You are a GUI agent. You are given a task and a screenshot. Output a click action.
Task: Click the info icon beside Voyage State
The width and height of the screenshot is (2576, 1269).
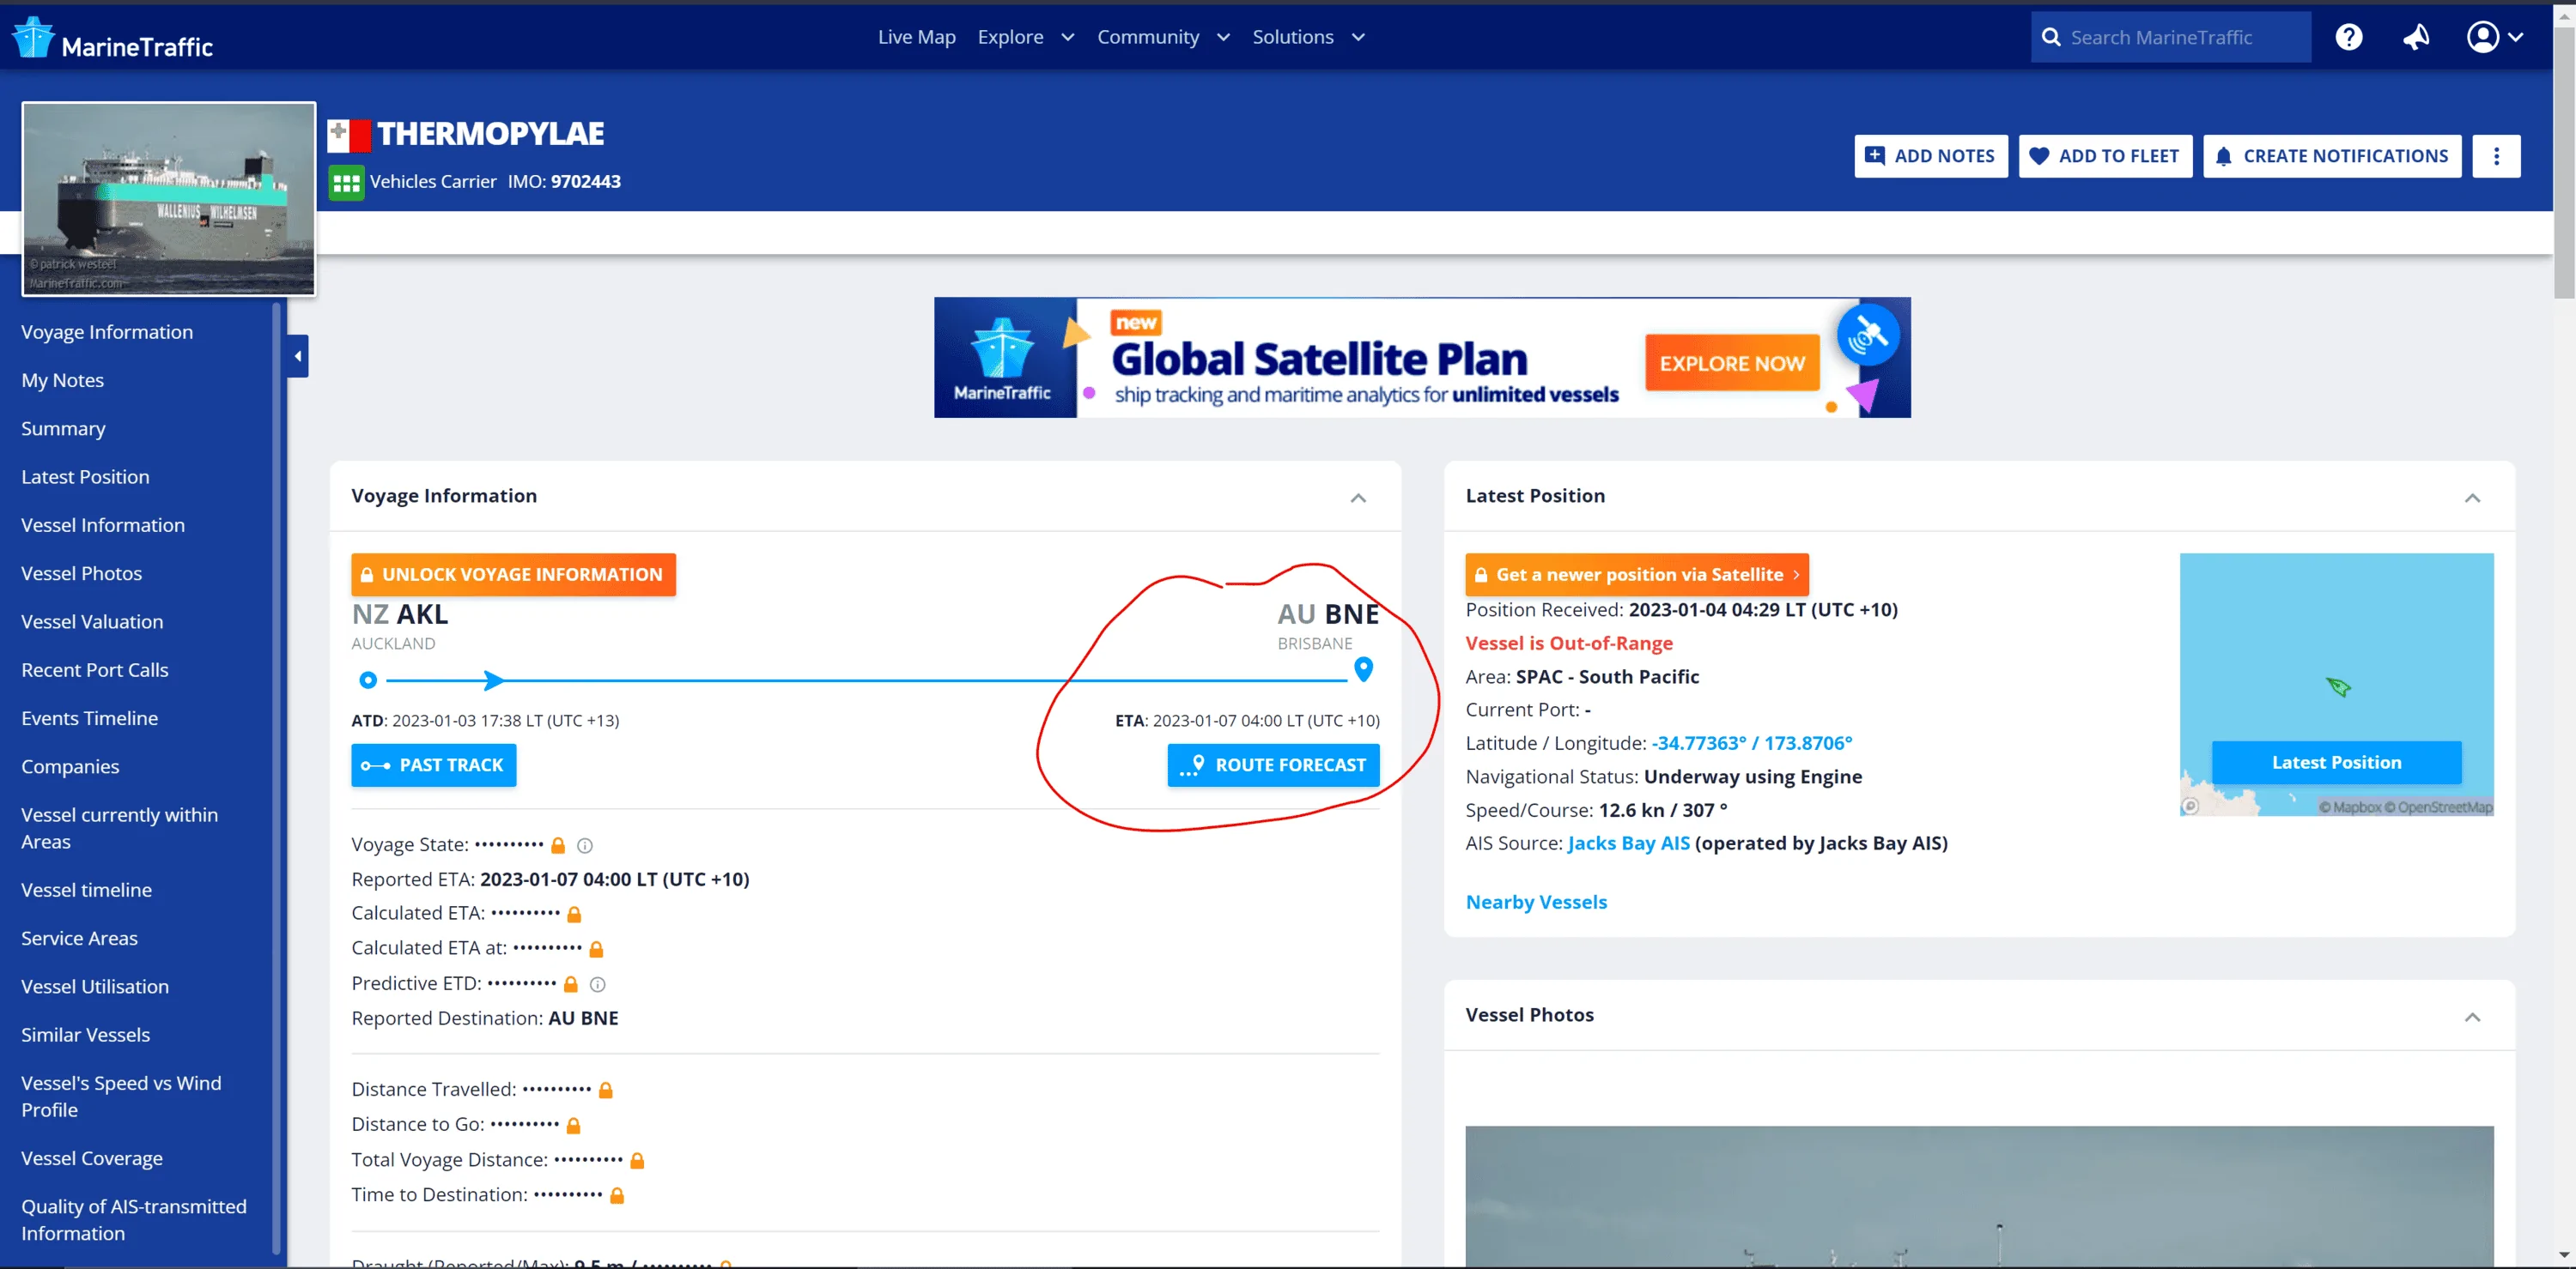click(585, 845)
